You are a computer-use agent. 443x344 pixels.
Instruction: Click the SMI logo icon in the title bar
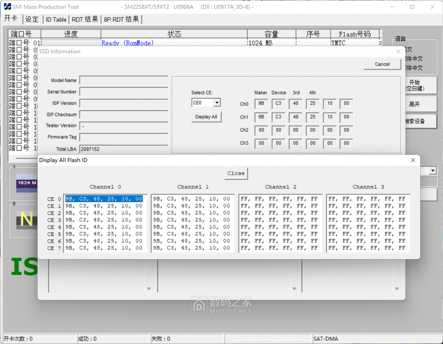click(x=7, y=6)
